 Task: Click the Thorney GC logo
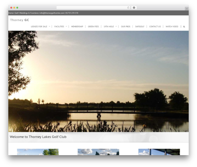(x=20, y=20)
